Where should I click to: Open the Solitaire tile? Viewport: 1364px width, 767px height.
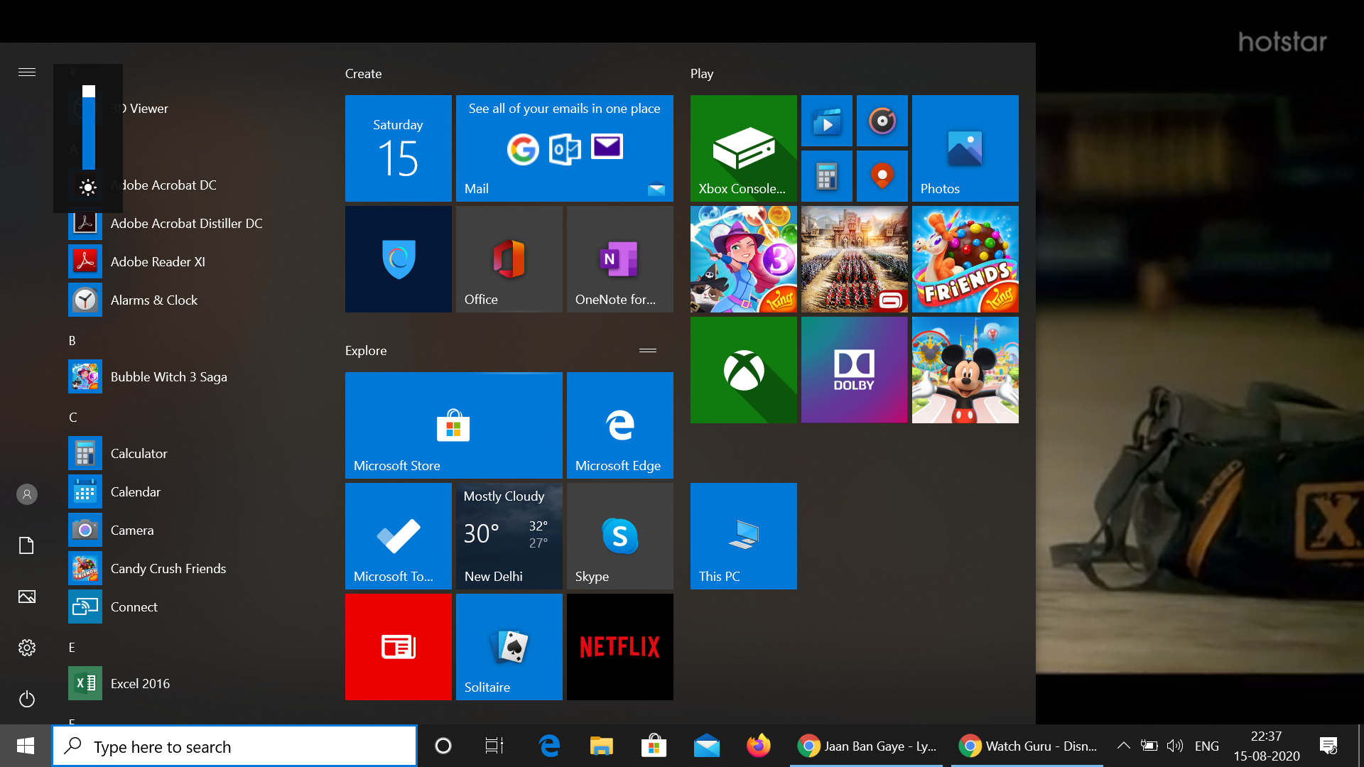point(509,647)
